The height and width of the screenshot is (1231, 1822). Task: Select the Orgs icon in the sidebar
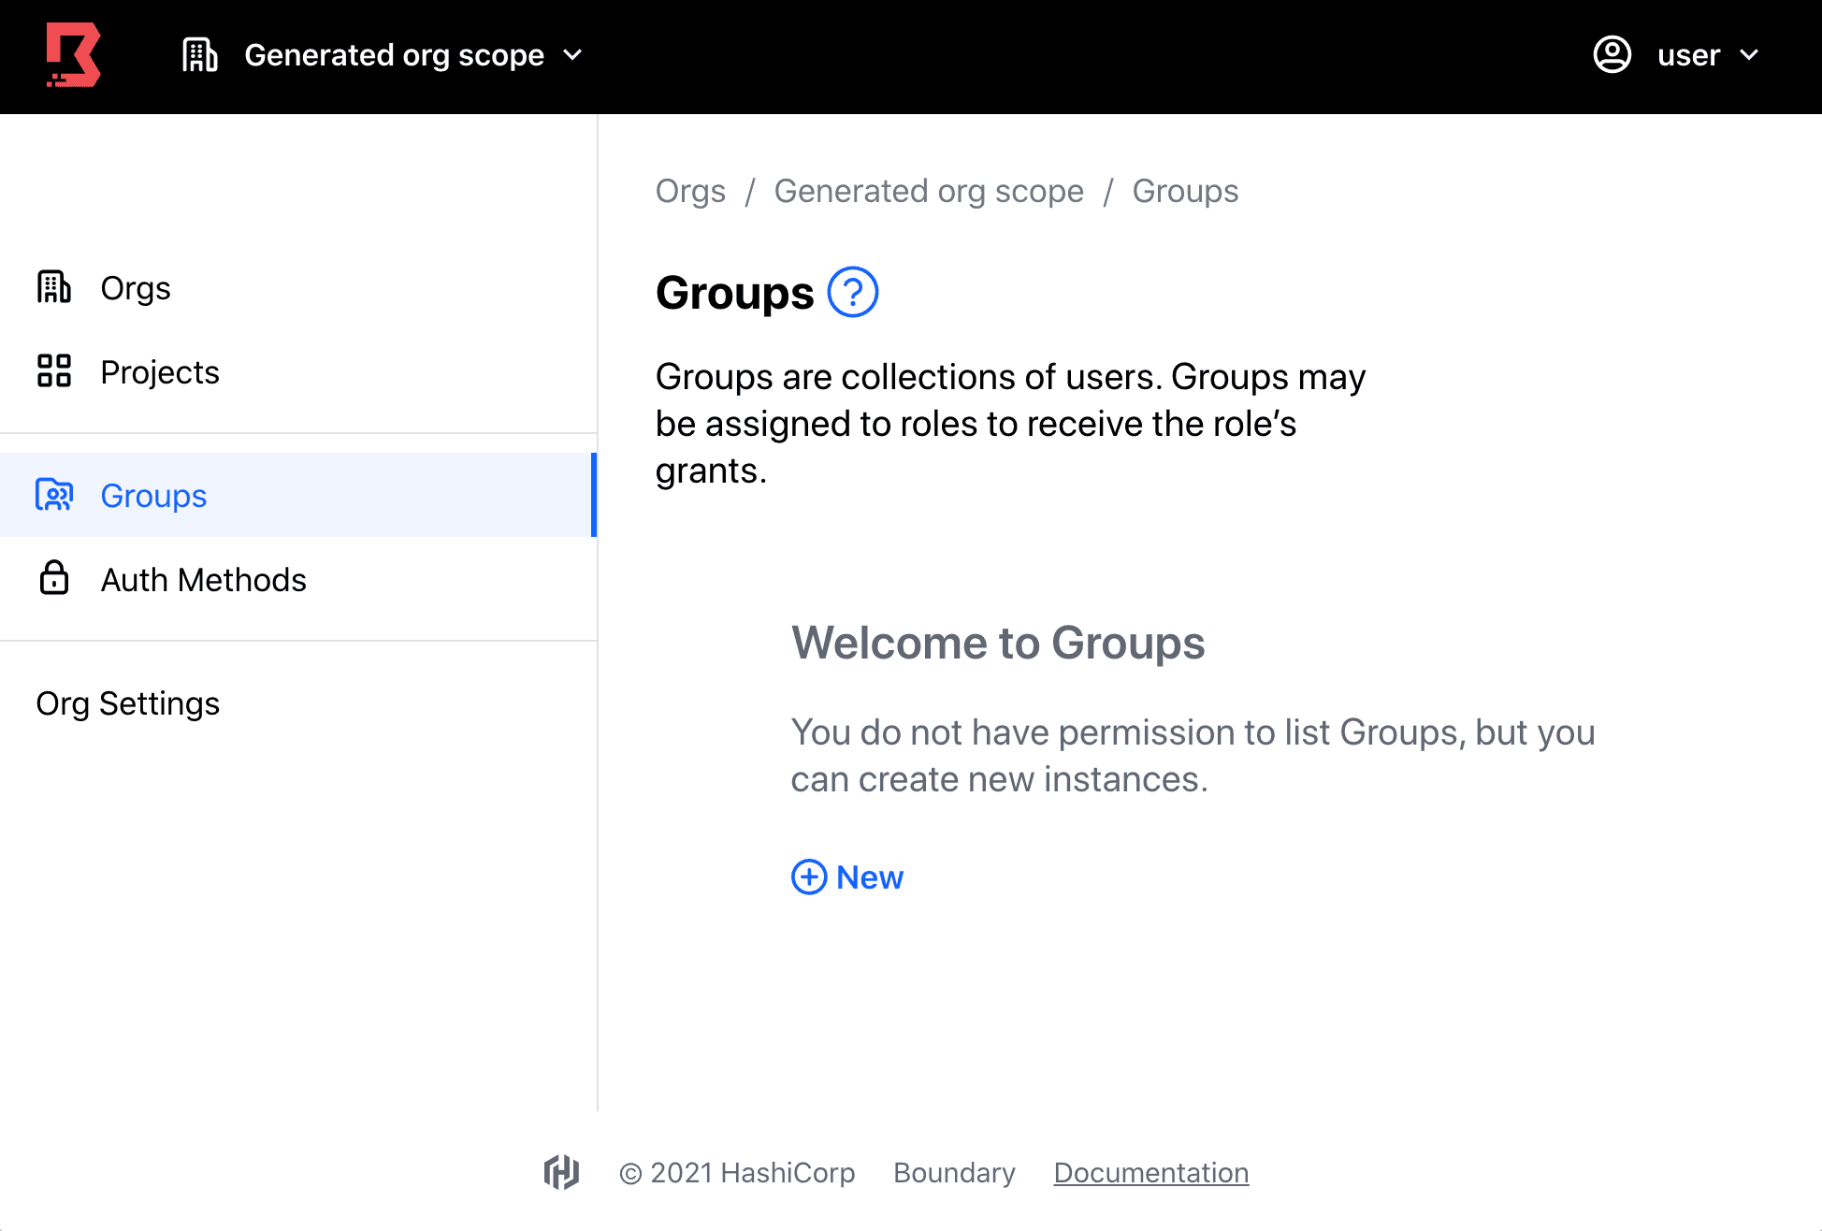[x=55, y=287]
